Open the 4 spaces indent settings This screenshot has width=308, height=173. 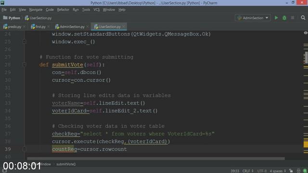click(278, 171)
